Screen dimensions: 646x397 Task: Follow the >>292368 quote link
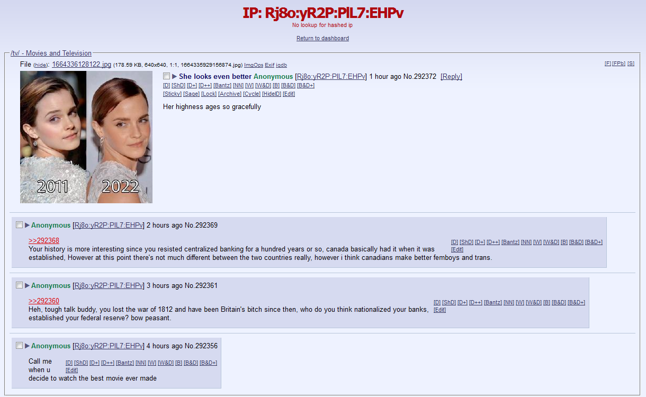coord(44,241)
